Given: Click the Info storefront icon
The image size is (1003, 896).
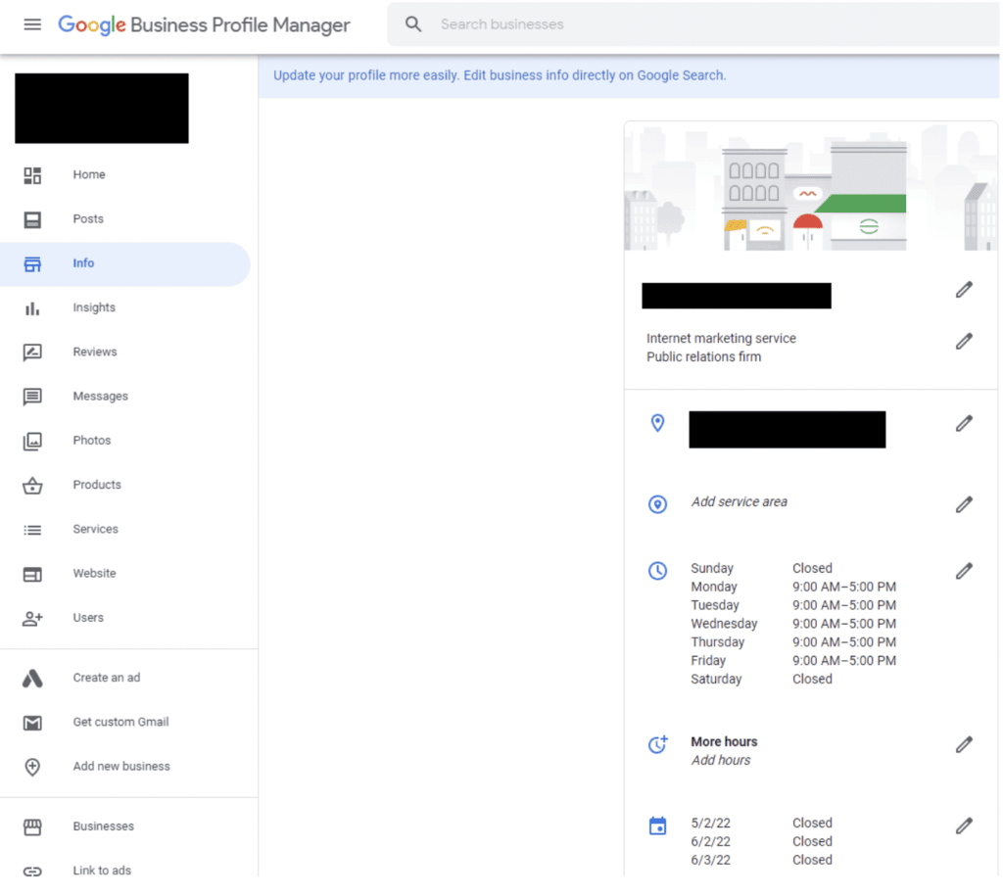Looking at the screenshot, I should click(32, 263).
